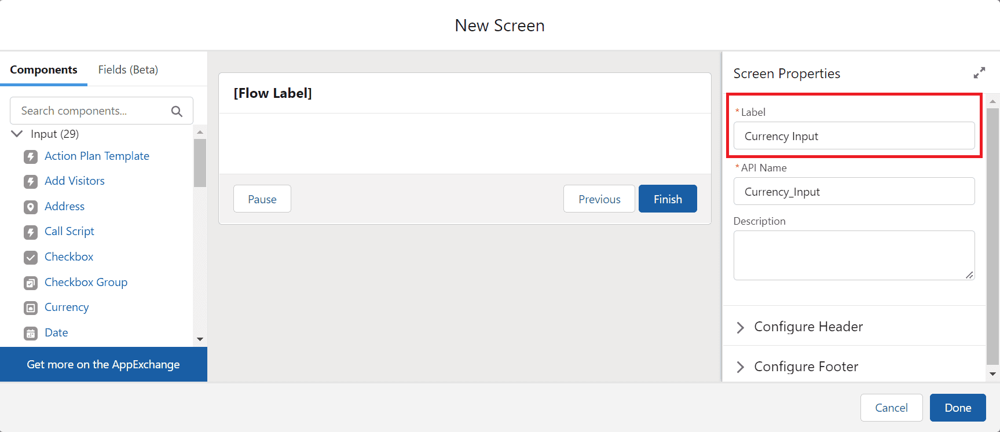Switch to the Fields (Beta) tab
The width and height of the screenshot is (1000, 432).
128,69
